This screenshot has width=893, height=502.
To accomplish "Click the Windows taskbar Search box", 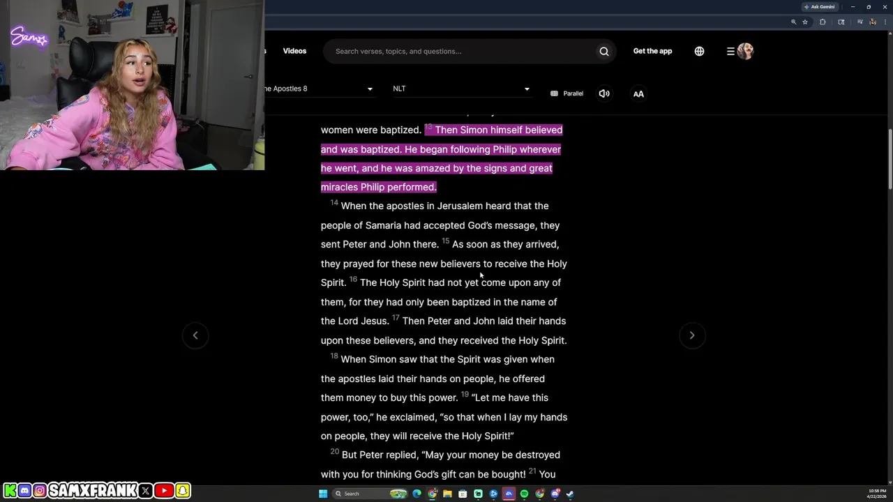I will [370, 494].
